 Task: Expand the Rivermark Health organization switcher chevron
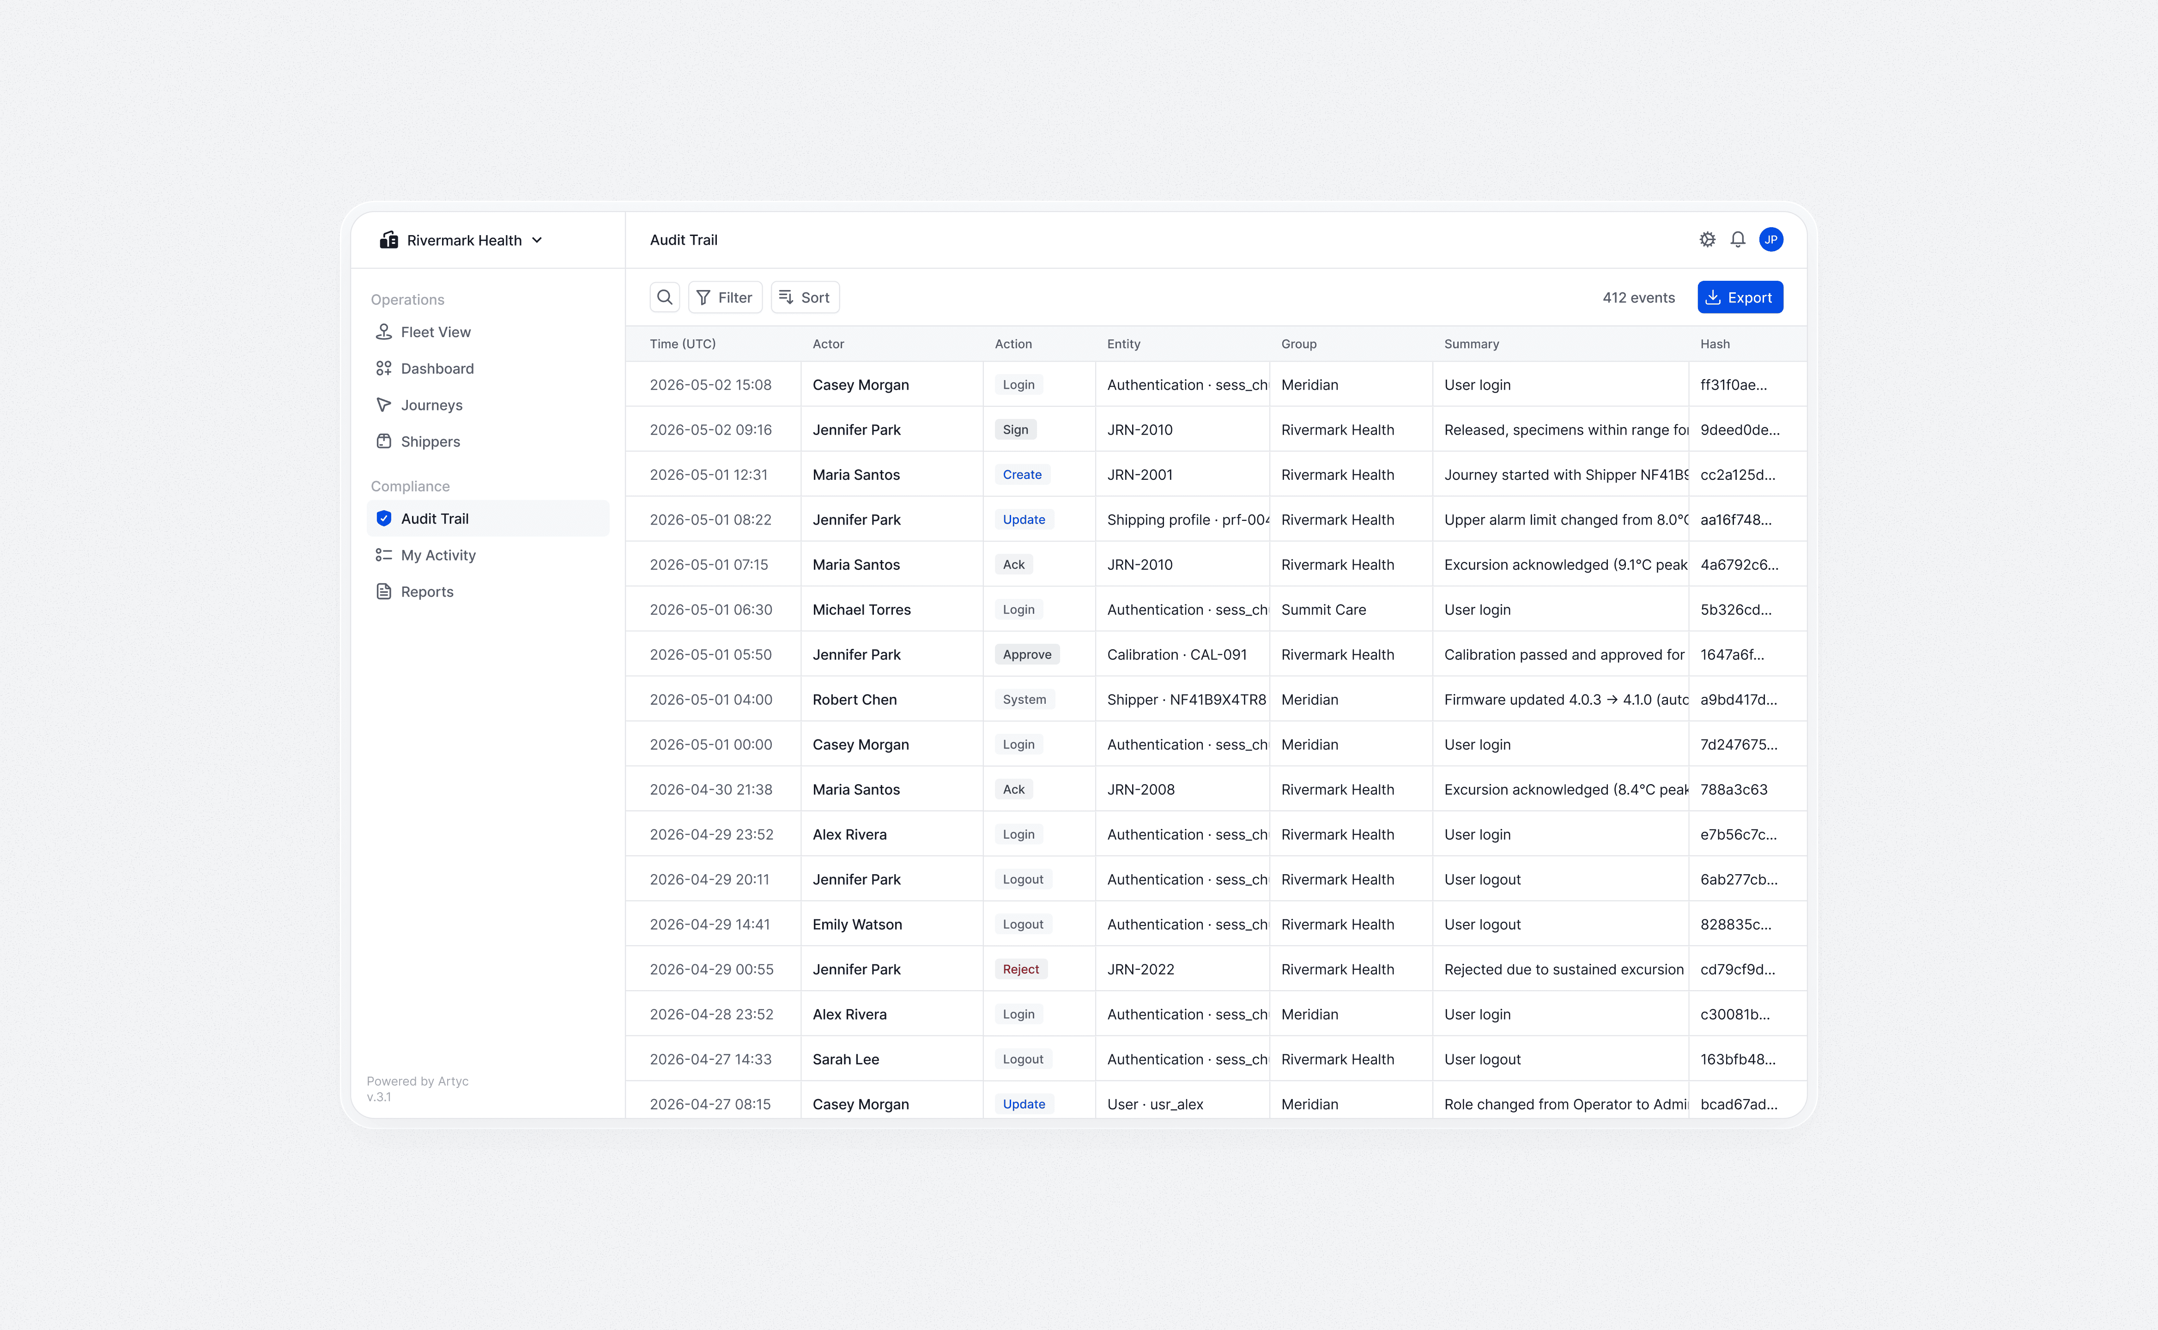(x=538, y=240)
